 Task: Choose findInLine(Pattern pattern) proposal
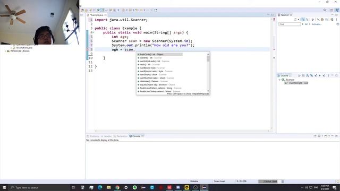click(x=160, y=88)
